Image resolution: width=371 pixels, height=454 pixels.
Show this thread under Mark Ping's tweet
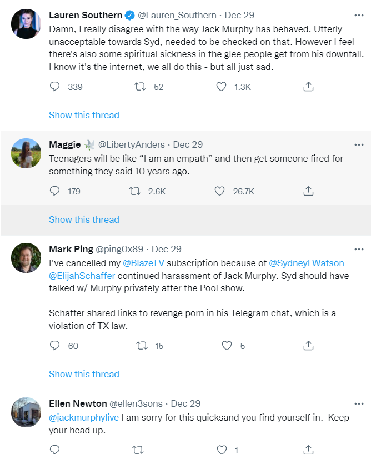pos(84,374)
